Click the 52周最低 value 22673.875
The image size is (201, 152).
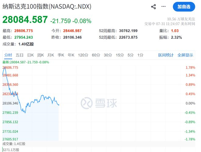tap(128, 38)
